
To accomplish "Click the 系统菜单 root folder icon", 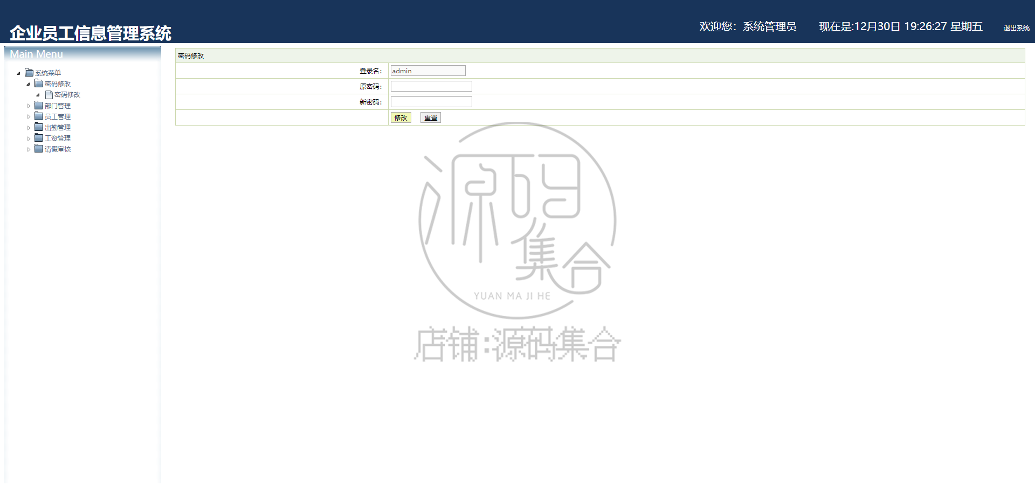I will coord(29,73).
